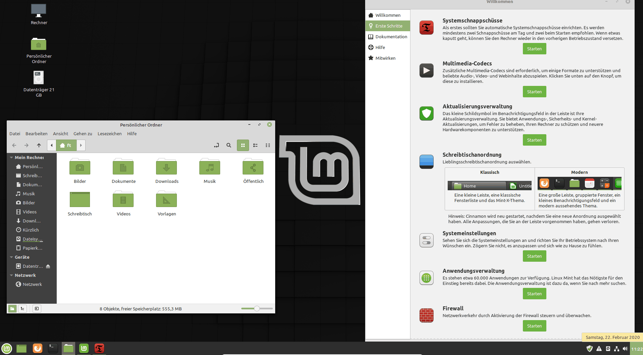Image resolution: width=643 pixels, height=355 pixels.
Task: Open the Schreibtisch folder
Action: (80, 203)
